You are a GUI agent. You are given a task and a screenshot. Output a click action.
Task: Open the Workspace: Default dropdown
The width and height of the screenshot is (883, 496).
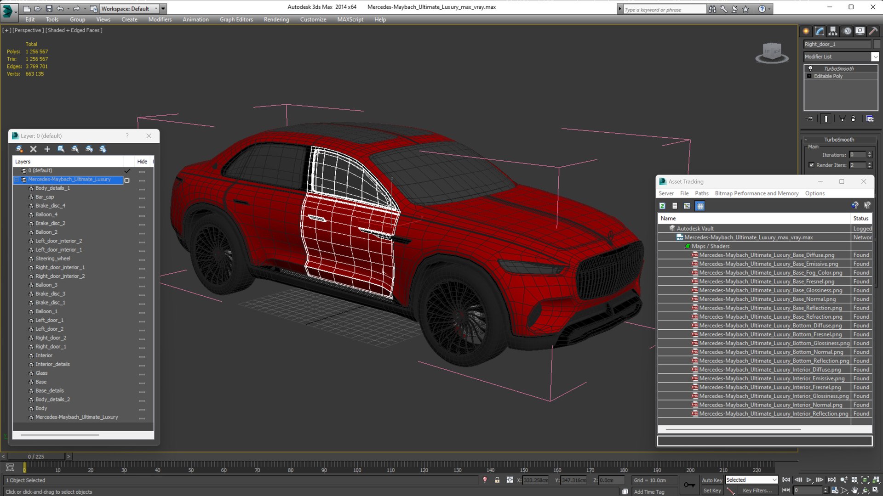point(129,8)
